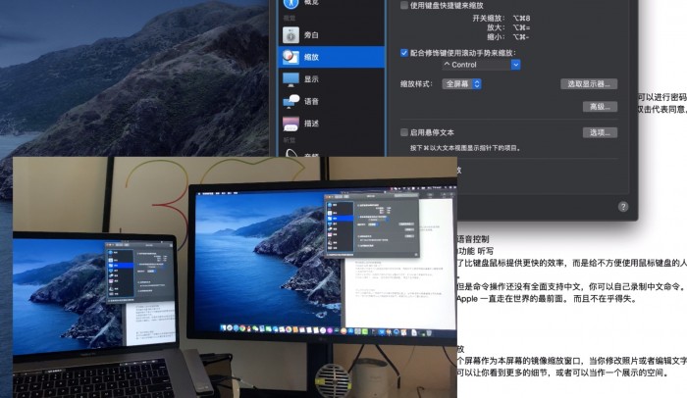
Task: Open the 缩放样式 全屏幕 popup menu
Action: click(462, 84)
